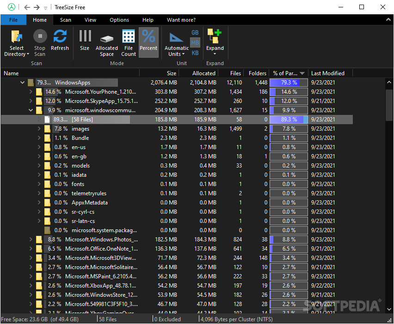
Task: Select the AppxMetadata row
Action: point(177,202)
